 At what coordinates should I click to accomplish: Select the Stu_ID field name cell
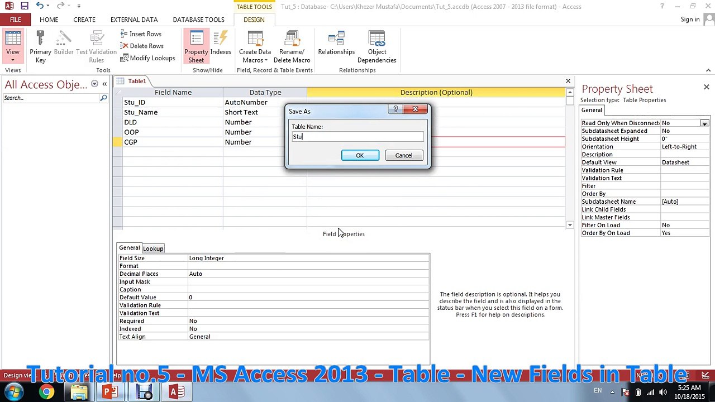pyautogui.click(x=173, y=103)
